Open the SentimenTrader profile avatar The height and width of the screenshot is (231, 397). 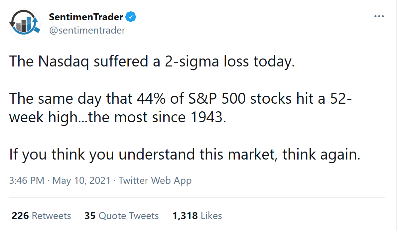(x=25, y=24)
